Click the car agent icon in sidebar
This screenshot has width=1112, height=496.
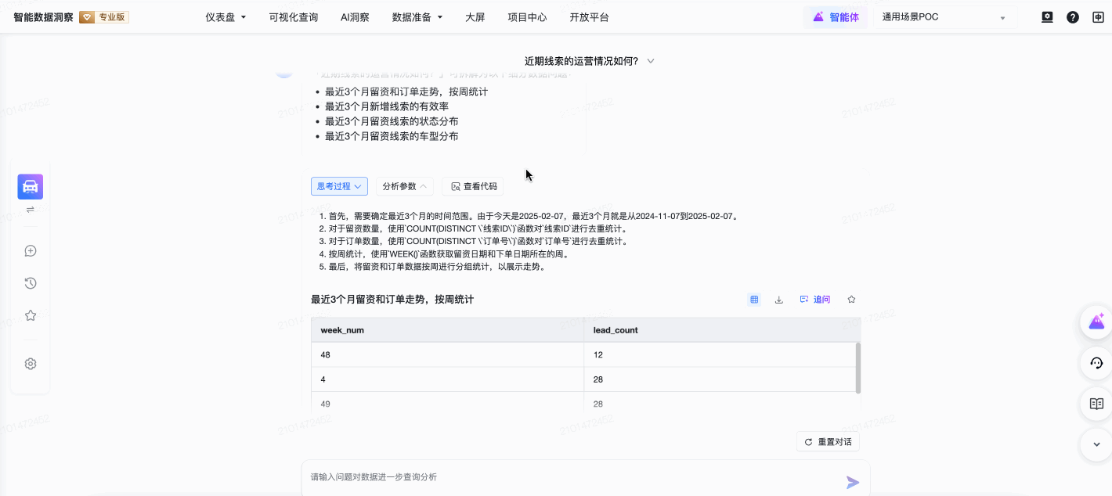[31, 186]
